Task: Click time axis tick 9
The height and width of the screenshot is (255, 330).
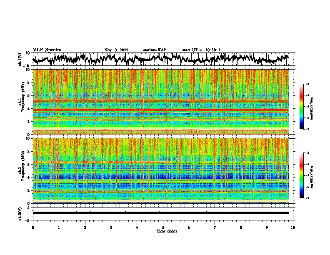Action: click(x=267, y=227)
